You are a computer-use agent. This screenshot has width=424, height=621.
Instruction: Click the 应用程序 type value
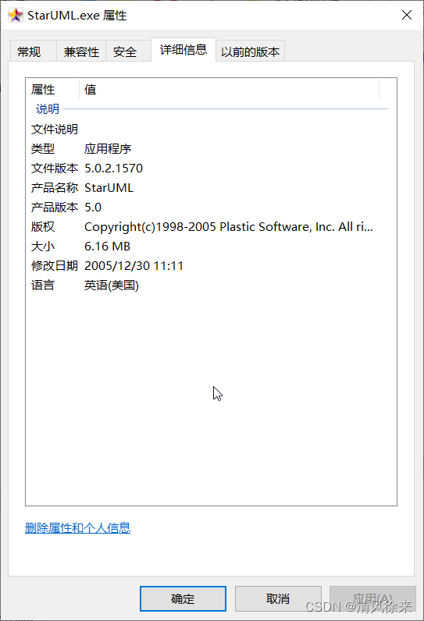108,149
